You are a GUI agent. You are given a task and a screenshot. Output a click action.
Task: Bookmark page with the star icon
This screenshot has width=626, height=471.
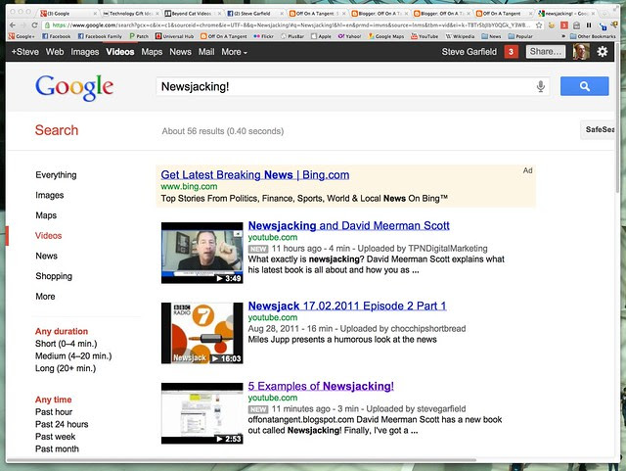pos(539,25)
